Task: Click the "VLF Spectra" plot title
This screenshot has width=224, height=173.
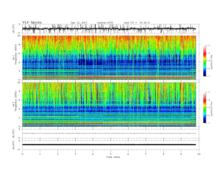Action: 32,22
